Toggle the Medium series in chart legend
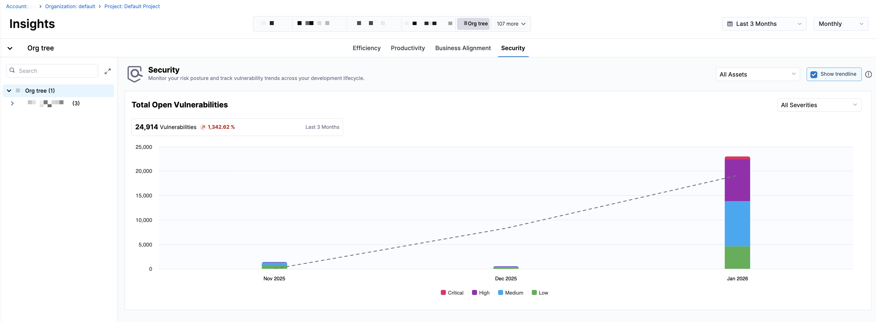This screenshot has width=876, height=322. 510,293
